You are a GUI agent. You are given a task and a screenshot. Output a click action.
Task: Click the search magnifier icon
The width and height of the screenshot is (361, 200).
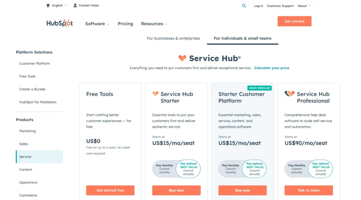[x=244, y=6]
